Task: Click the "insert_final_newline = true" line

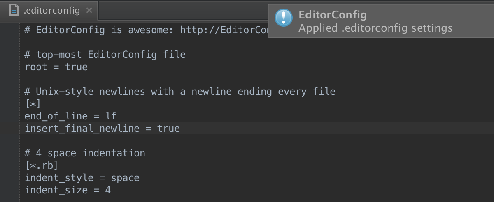Action: [x=102, y=129]
